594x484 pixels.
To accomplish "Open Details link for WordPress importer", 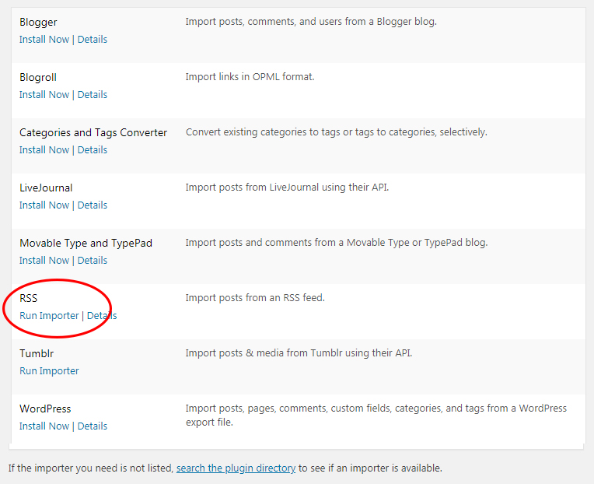I will 93,426.
